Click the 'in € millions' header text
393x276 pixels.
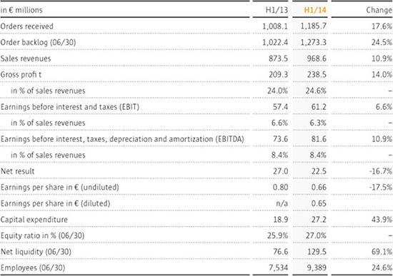click(x=21, y=10)
